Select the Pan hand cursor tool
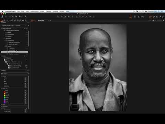The image size is (165, 124). pos(62,17)
